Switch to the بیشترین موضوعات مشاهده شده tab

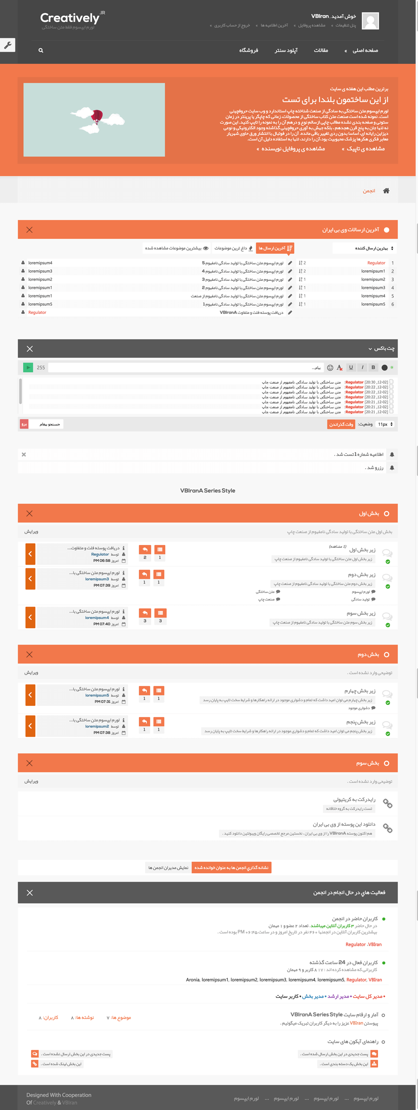point(176,248)
